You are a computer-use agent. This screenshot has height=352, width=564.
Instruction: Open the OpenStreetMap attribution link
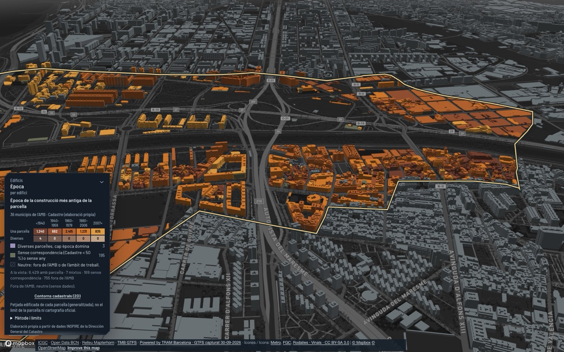coord(52,348)
